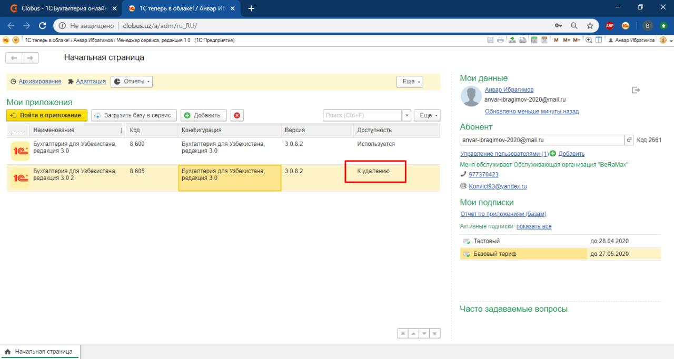Viewport: 674px width, 359px height.
Task: Select the application row with code 8 600
Action: tap(223, 150)
